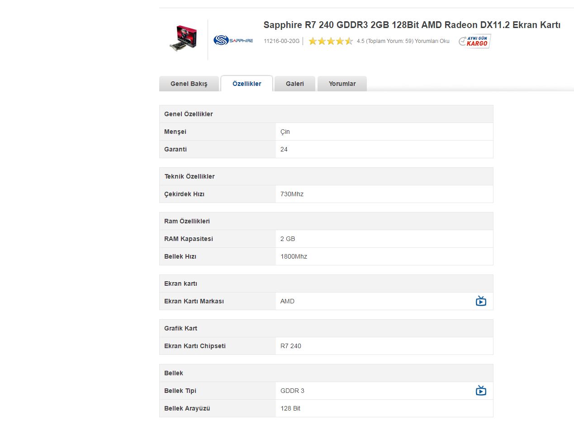Screen dimensions: 574x425
Task: Select the value 730Mhz
Action: point(292,194)
